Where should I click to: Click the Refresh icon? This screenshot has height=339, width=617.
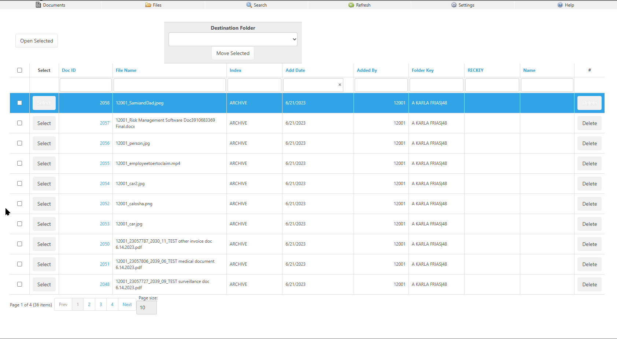tap(351, 5)
